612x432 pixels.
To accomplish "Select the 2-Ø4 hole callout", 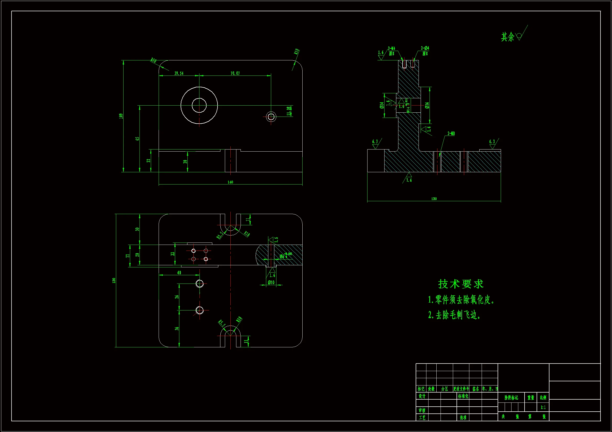I will pos(425,48).
